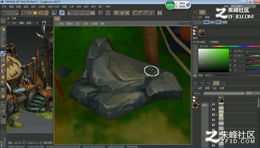Click the foreground color thumbnail in color panel
260x148 pixels.
tap(202, 32)
